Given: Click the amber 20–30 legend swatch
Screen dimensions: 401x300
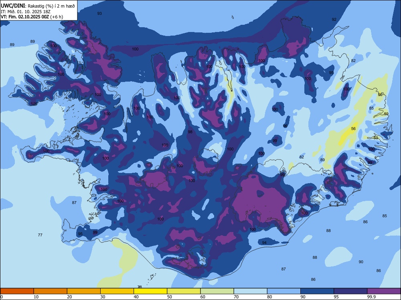Looking at the screenshot, I should [84, 291].
